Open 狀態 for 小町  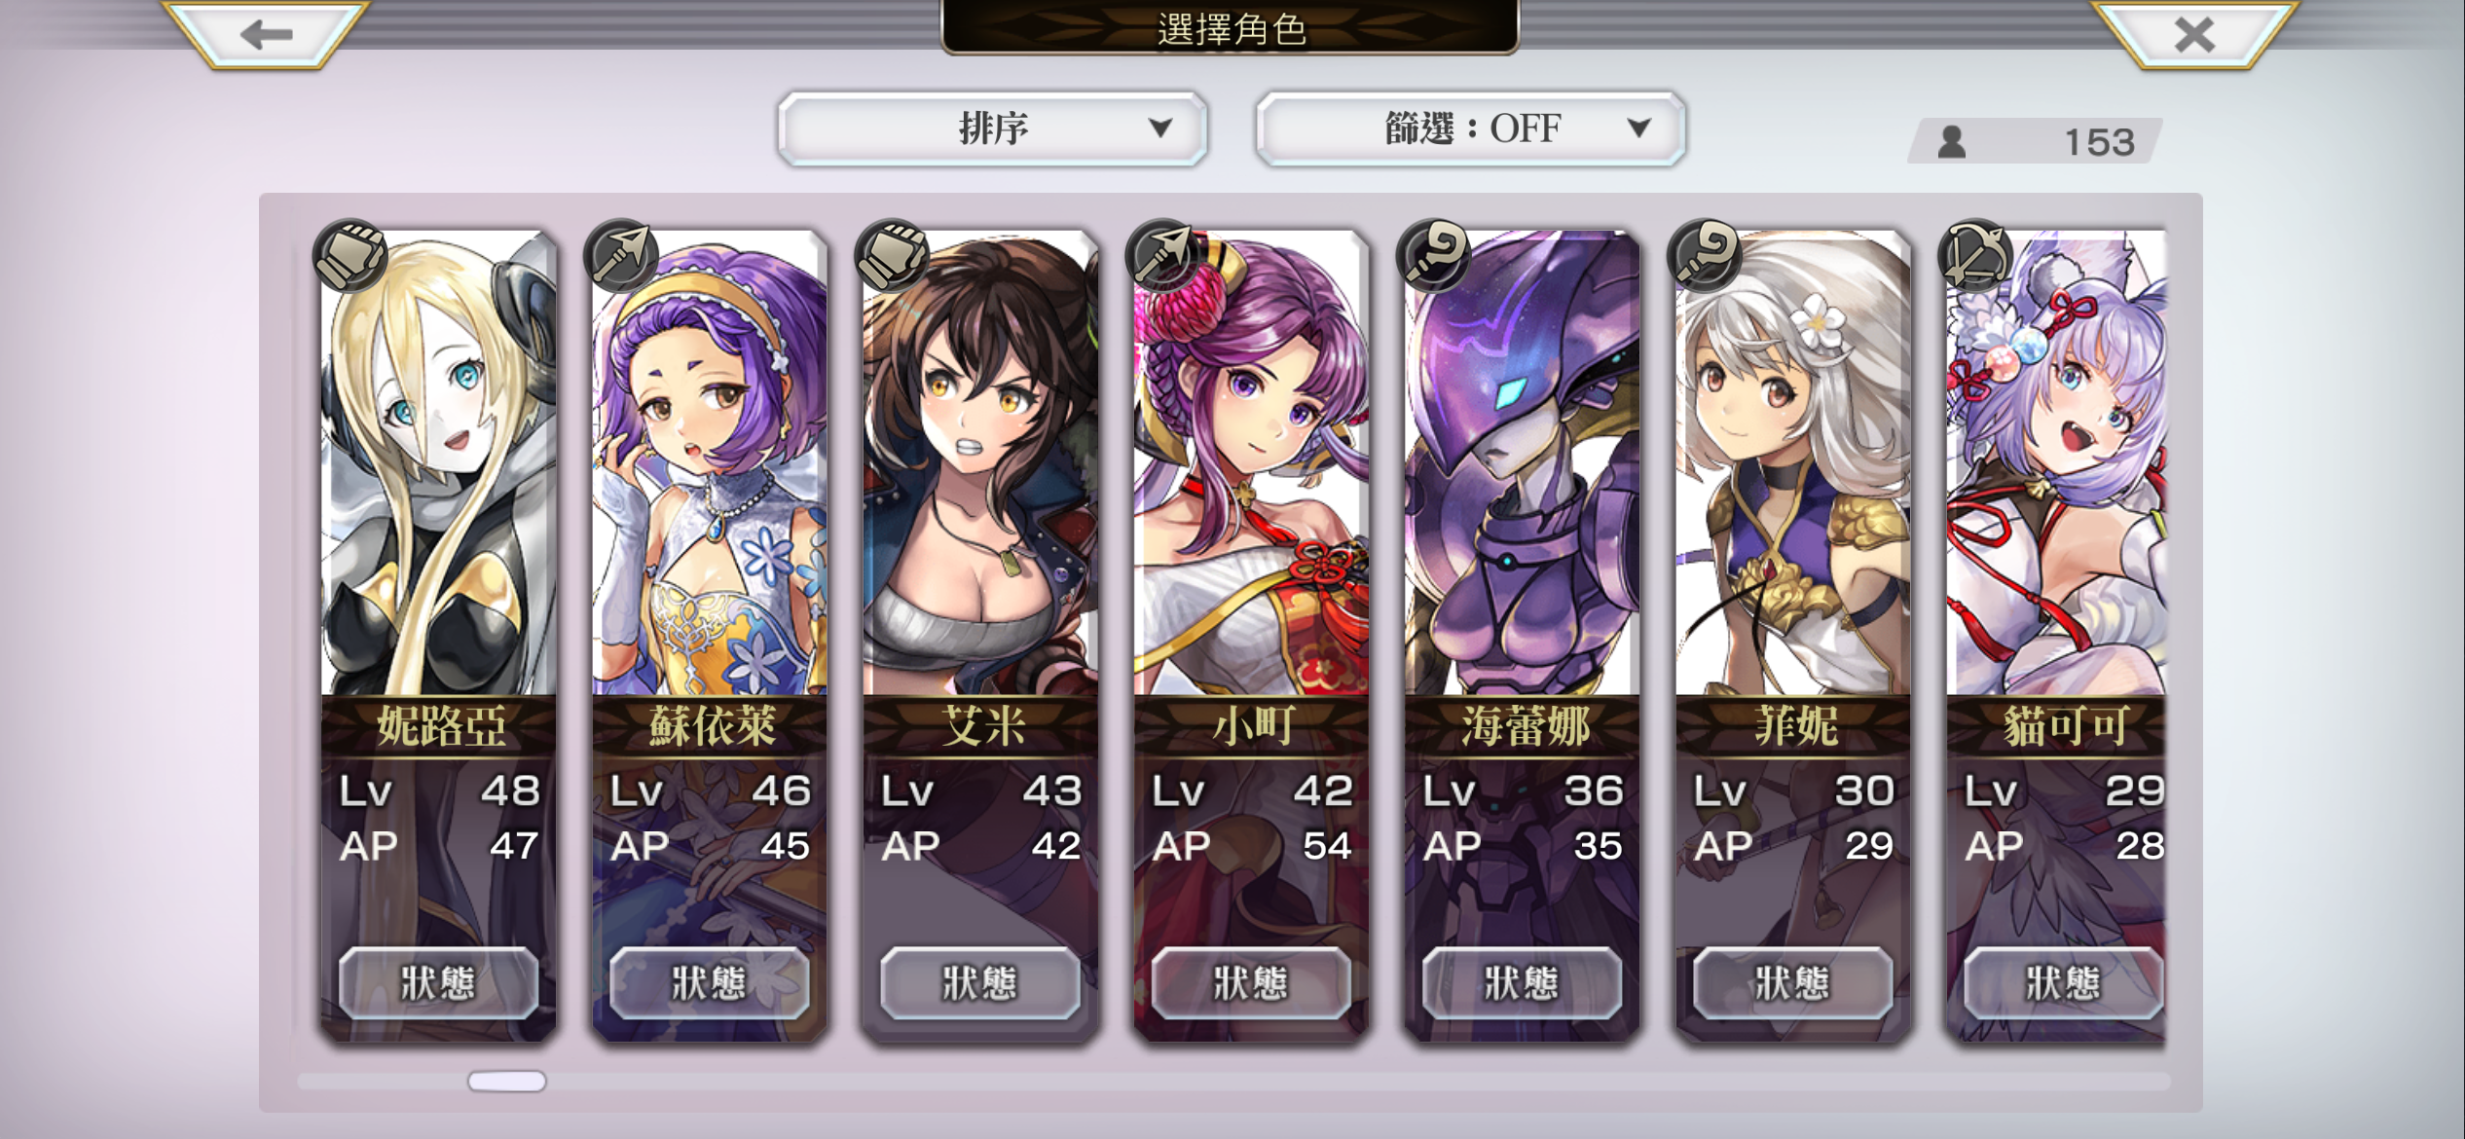[1251, 983]
